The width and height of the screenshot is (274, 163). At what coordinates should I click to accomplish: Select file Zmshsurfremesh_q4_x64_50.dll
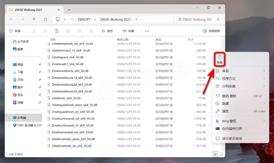point(73,118)
